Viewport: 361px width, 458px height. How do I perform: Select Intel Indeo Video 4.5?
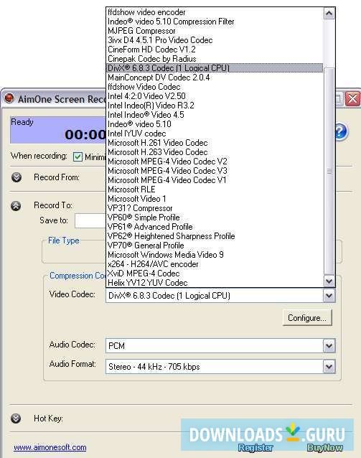[x=215, y=115]
